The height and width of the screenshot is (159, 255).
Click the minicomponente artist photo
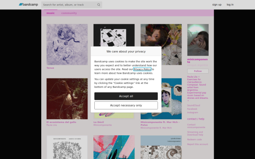click(x=198, y=40)
